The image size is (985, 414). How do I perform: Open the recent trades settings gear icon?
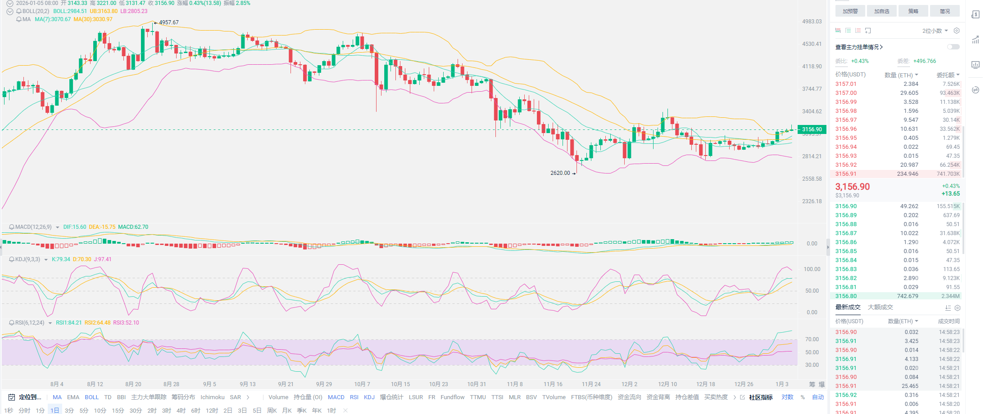958,308
